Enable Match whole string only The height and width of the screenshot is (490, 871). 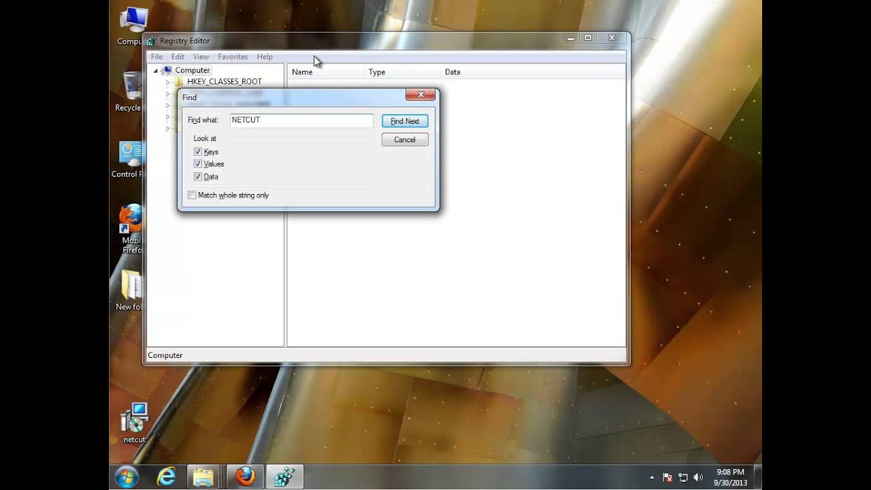[192, 195]
